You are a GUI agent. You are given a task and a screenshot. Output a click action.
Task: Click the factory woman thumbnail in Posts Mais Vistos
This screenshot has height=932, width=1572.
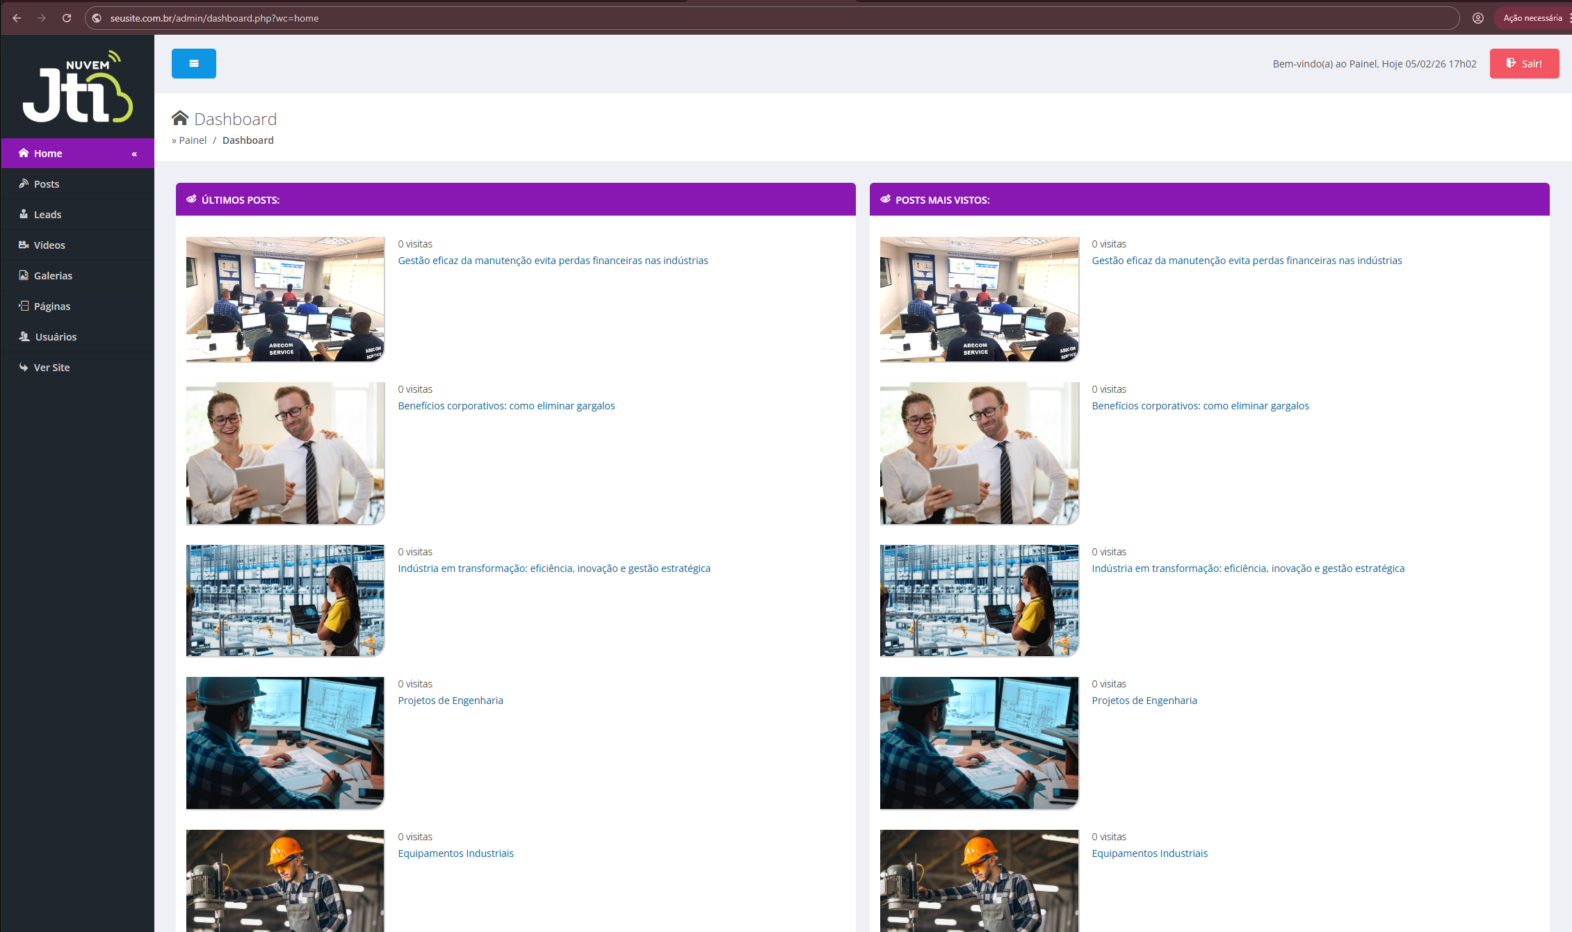pyautogui.click(x=979, y=600)
